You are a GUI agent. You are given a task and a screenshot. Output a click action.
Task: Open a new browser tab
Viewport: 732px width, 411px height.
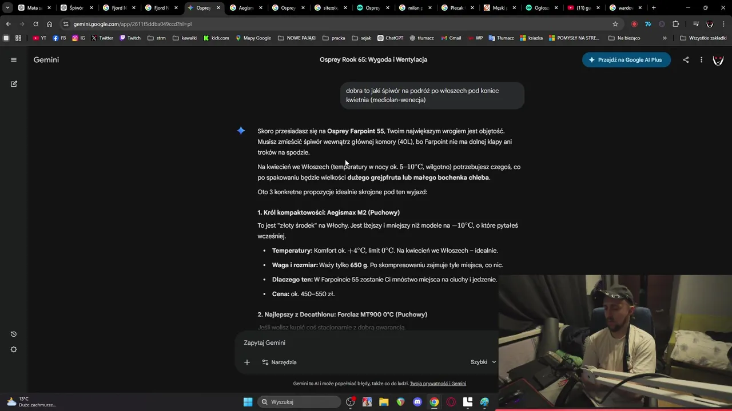click(654, 8)
